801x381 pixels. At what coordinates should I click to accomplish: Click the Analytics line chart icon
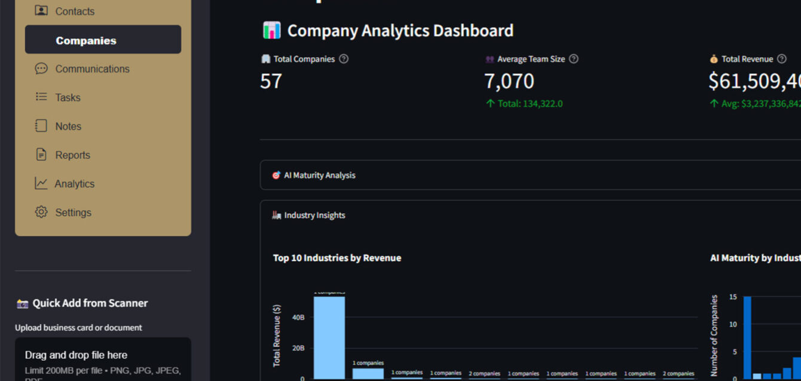(x=41, y=183)
